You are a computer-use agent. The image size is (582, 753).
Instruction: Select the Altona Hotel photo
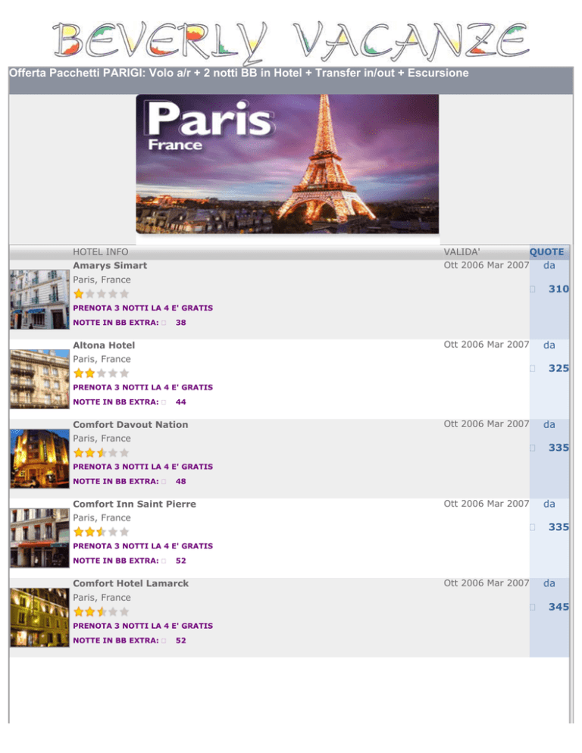pyautogui.click(x=37, y=376)
